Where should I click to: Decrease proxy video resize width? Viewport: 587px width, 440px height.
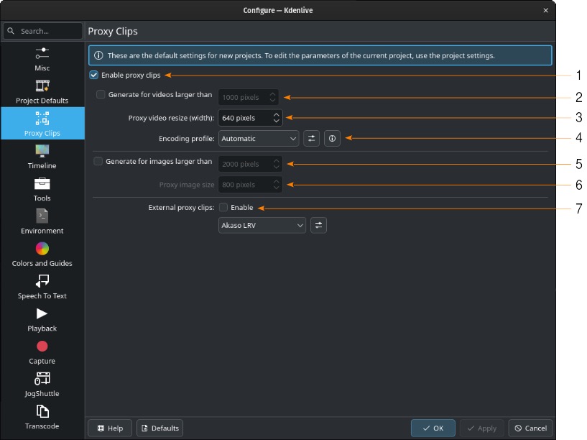(x=277, y=121)
